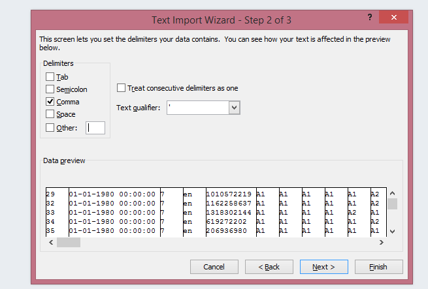Image resolution: width=428 pixels, height=289 pixels.
Task: Click the horizontal scrollbar thumb in preview
Action: point(68,242)
